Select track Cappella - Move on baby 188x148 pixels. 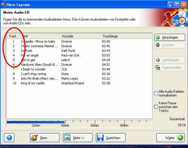coord(38,41)
